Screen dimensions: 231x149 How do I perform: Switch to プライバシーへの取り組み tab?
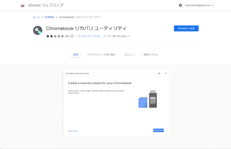(x=101, y=55)
